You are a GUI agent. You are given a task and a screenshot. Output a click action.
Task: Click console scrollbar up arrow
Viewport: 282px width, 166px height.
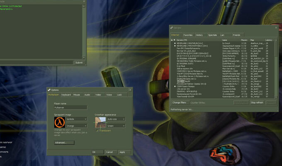[x=84, y=7]
